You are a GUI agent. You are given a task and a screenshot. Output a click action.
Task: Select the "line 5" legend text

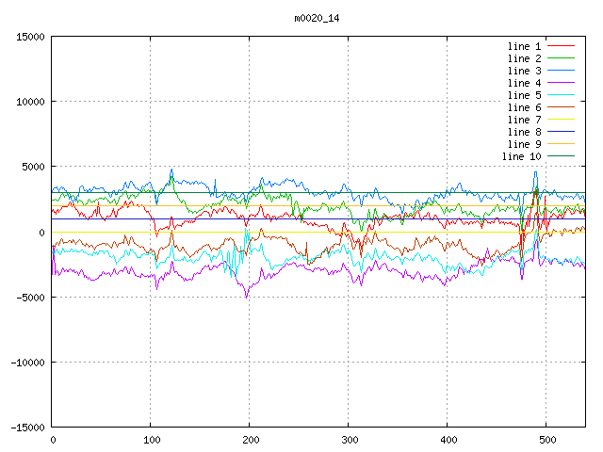(524, 95)
